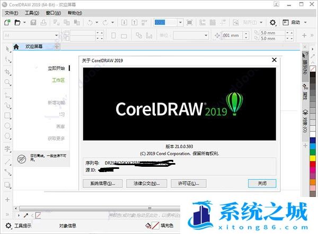Screen dimensions: 318x234
Task: Click the Eyedropper icon near palette bar
Action: coord(26,215)
